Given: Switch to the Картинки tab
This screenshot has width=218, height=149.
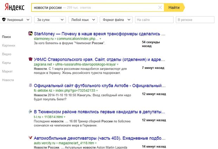Looking at the screenshot, I should [x=9, y=45].
